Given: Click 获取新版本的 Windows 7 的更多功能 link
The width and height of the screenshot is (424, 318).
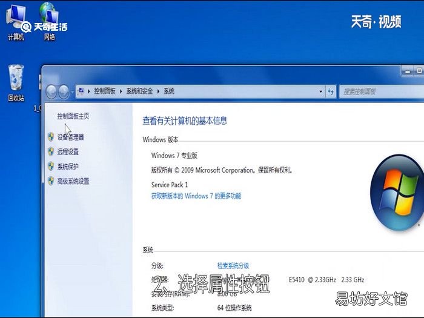Looking at the screenshot, I should (196, 196).
